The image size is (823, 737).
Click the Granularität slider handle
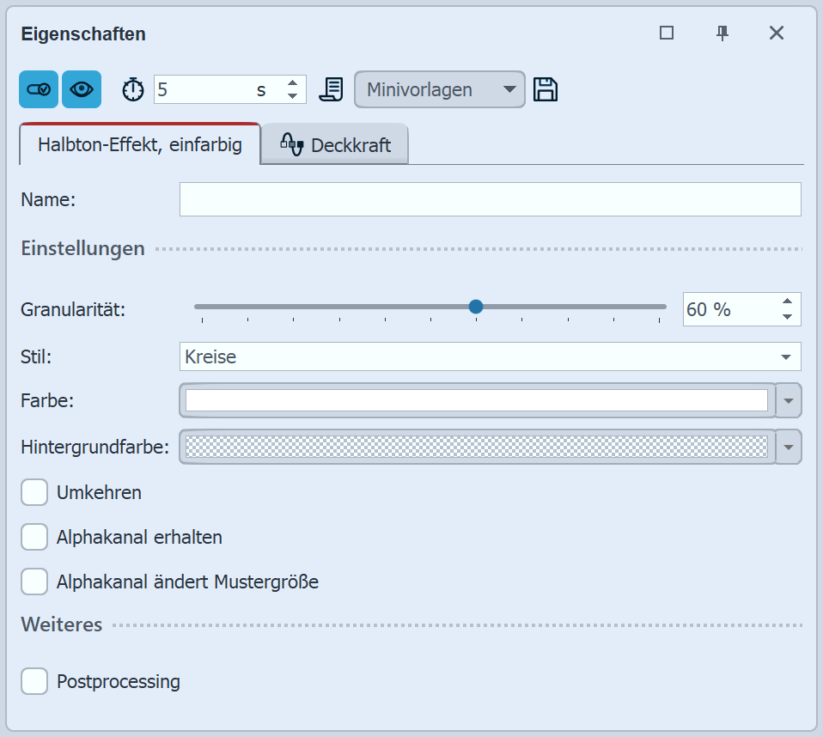[476, 307]
